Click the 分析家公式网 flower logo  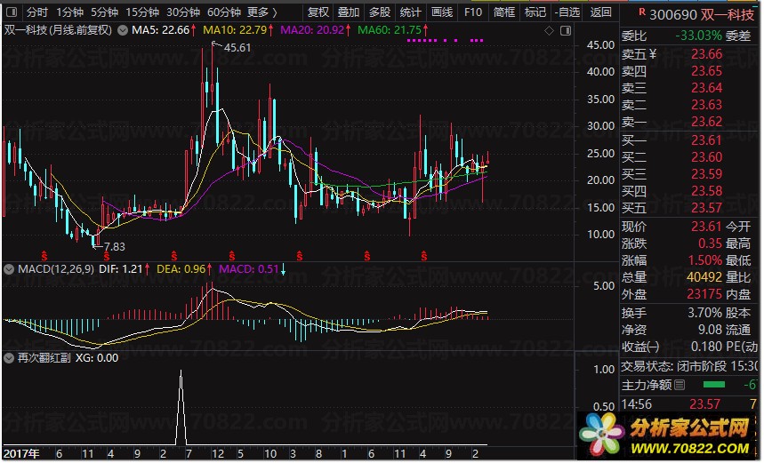602,435
